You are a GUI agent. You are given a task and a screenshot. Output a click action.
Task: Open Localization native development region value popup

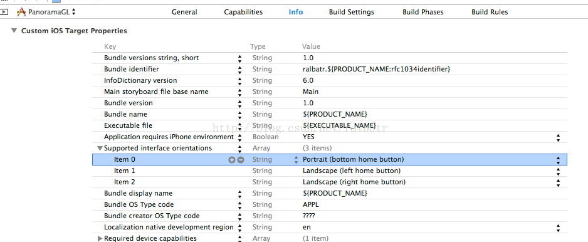559,228
